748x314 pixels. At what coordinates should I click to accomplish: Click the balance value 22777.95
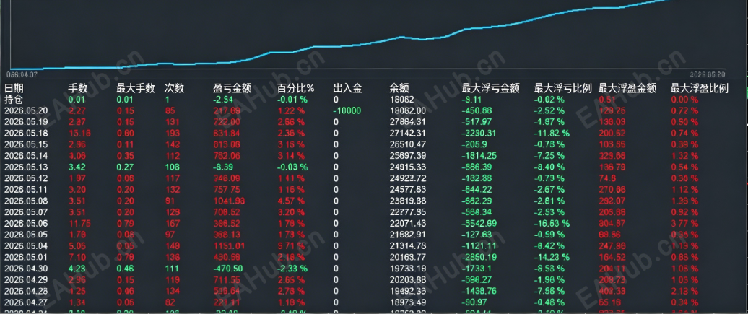tap(407, 212)
